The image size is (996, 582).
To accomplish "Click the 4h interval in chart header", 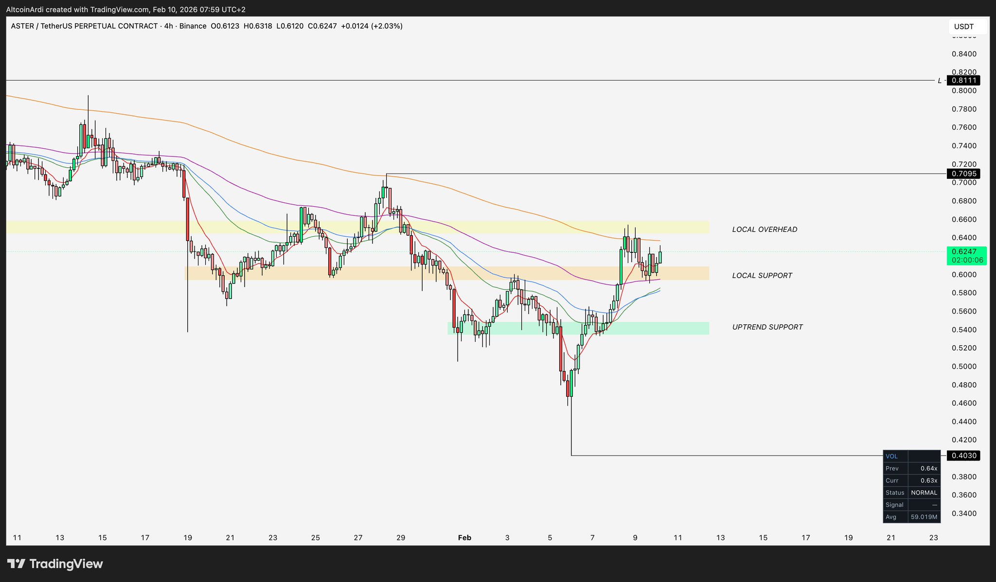I will 168,26.
